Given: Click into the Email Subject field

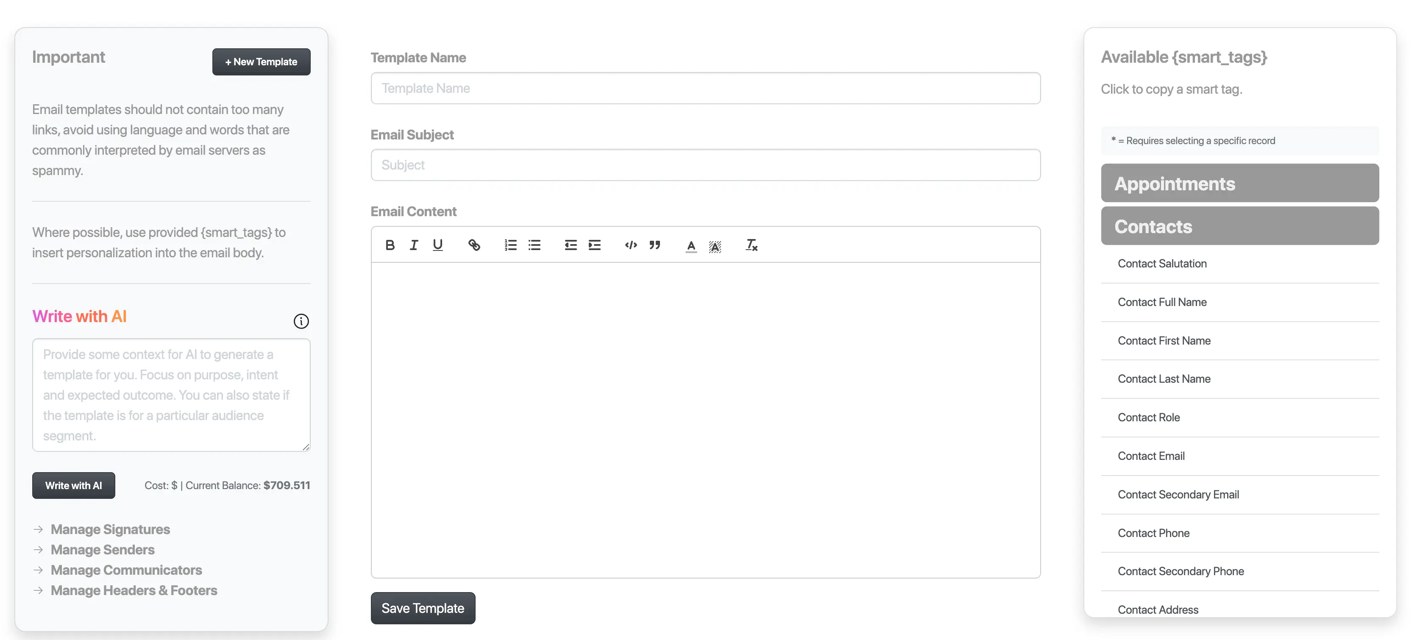Looking at the screenshot, I should click(706, 165).
